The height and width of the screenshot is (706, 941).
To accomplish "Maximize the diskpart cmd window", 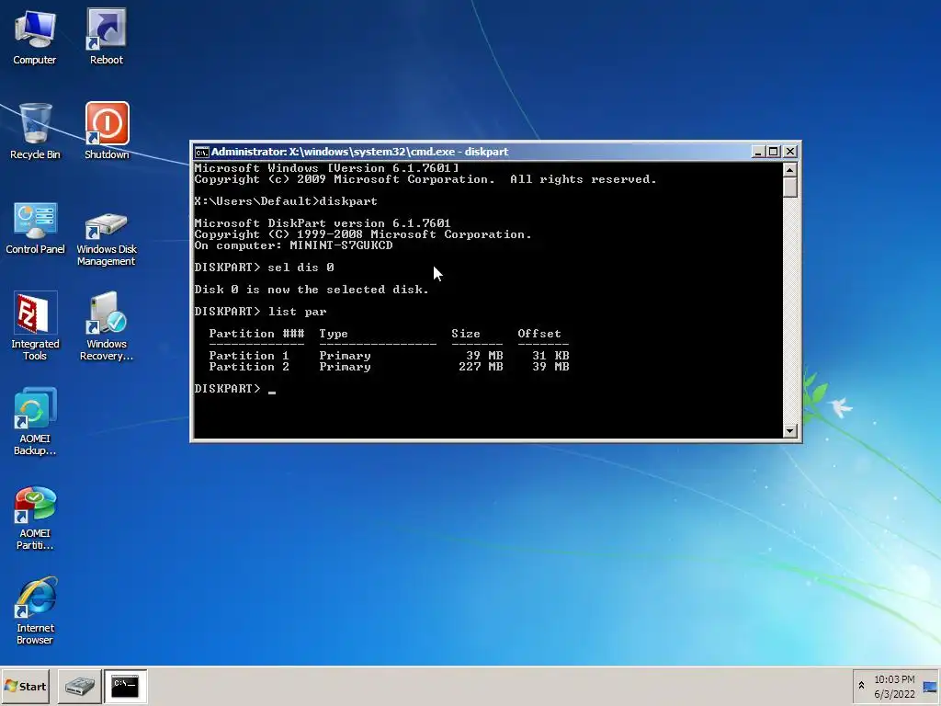I will 774,152.
